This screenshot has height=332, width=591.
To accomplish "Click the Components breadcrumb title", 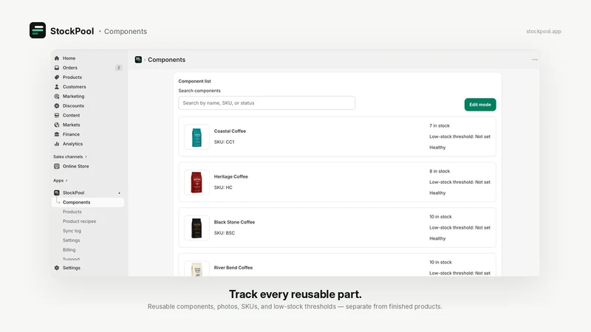I will point(167,60).
